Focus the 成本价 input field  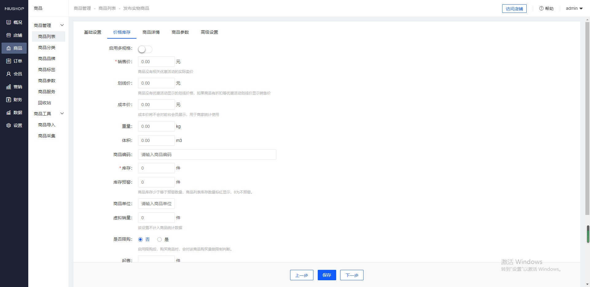[156, 105]
